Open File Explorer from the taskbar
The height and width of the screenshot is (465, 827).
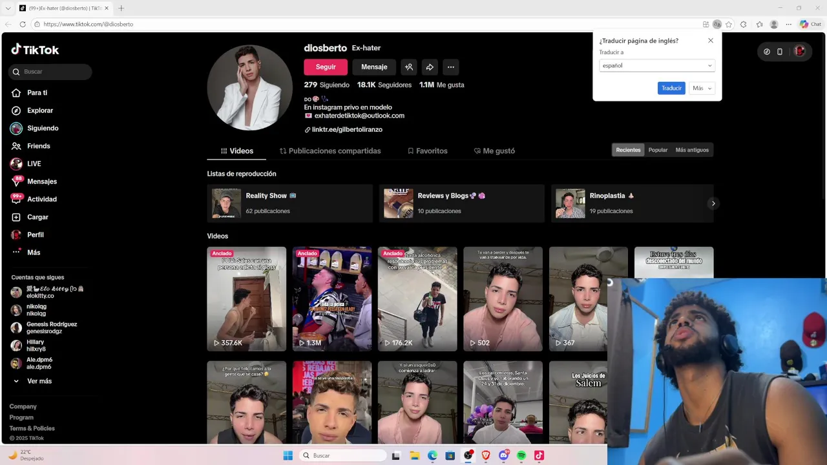pyautogui.click(x=415, y=455)
